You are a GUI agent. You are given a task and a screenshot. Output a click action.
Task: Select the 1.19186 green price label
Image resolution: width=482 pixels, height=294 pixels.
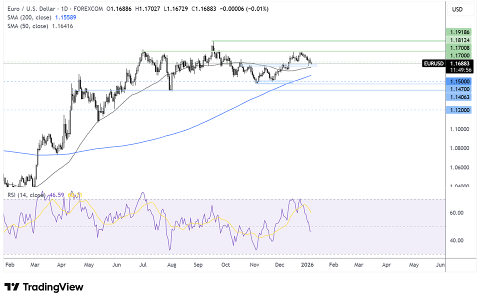(458, 32)
